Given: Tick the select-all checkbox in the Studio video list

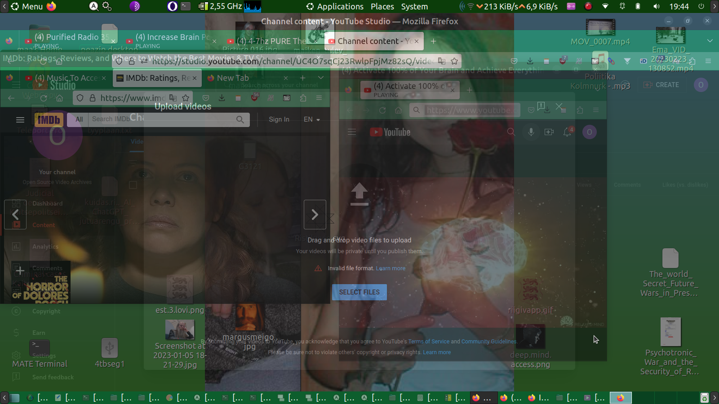Looking at the screenshot, I should (x=133, y=185).
